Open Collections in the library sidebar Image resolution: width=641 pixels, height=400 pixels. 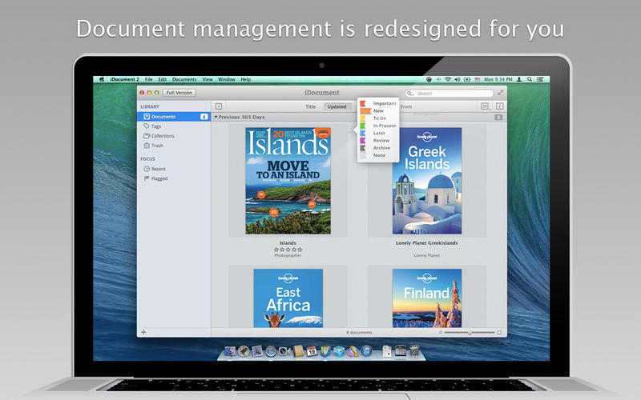click(x=162, y=136)
